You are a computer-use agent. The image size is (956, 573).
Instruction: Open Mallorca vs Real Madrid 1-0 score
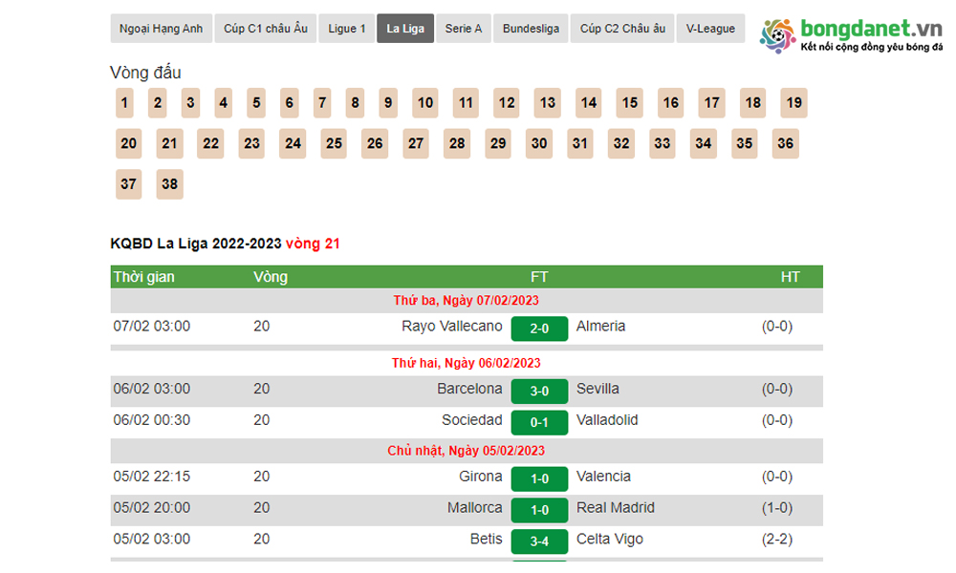point(539,510)
